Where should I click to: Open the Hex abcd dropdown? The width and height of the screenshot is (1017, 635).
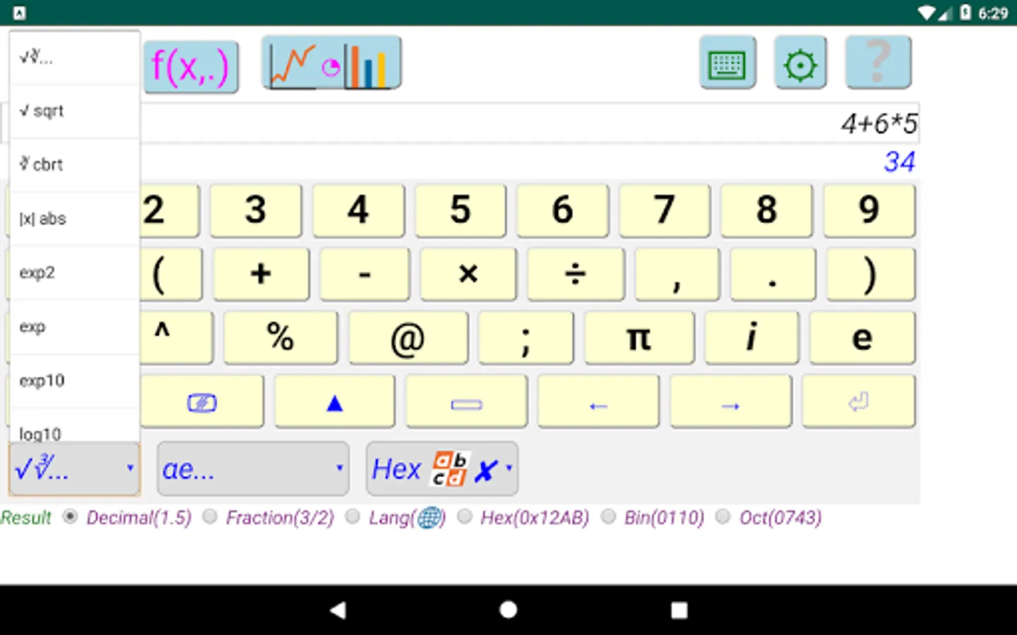[442, 468]
